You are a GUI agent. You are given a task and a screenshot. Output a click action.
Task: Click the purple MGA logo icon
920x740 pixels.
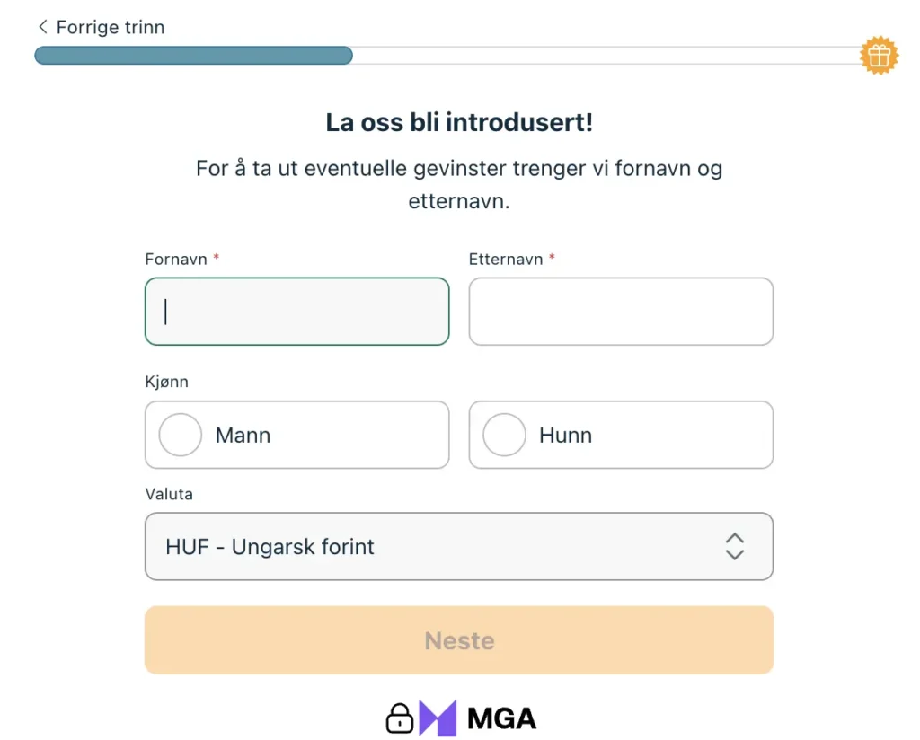pyautogui.click(x=438, y=718)
